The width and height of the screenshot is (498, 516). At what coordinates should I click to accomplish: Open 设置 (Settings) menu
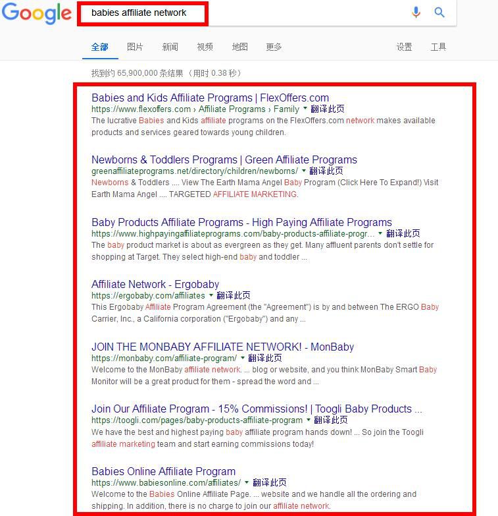(x=404, y=47)
